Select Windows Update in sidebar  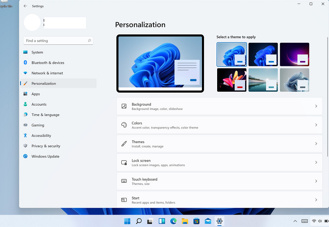tap(58, 157)
